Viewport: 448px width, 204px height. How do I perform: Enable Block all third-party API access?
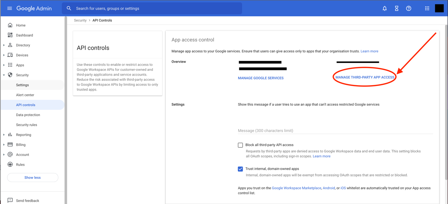click(x=240, y=145)
